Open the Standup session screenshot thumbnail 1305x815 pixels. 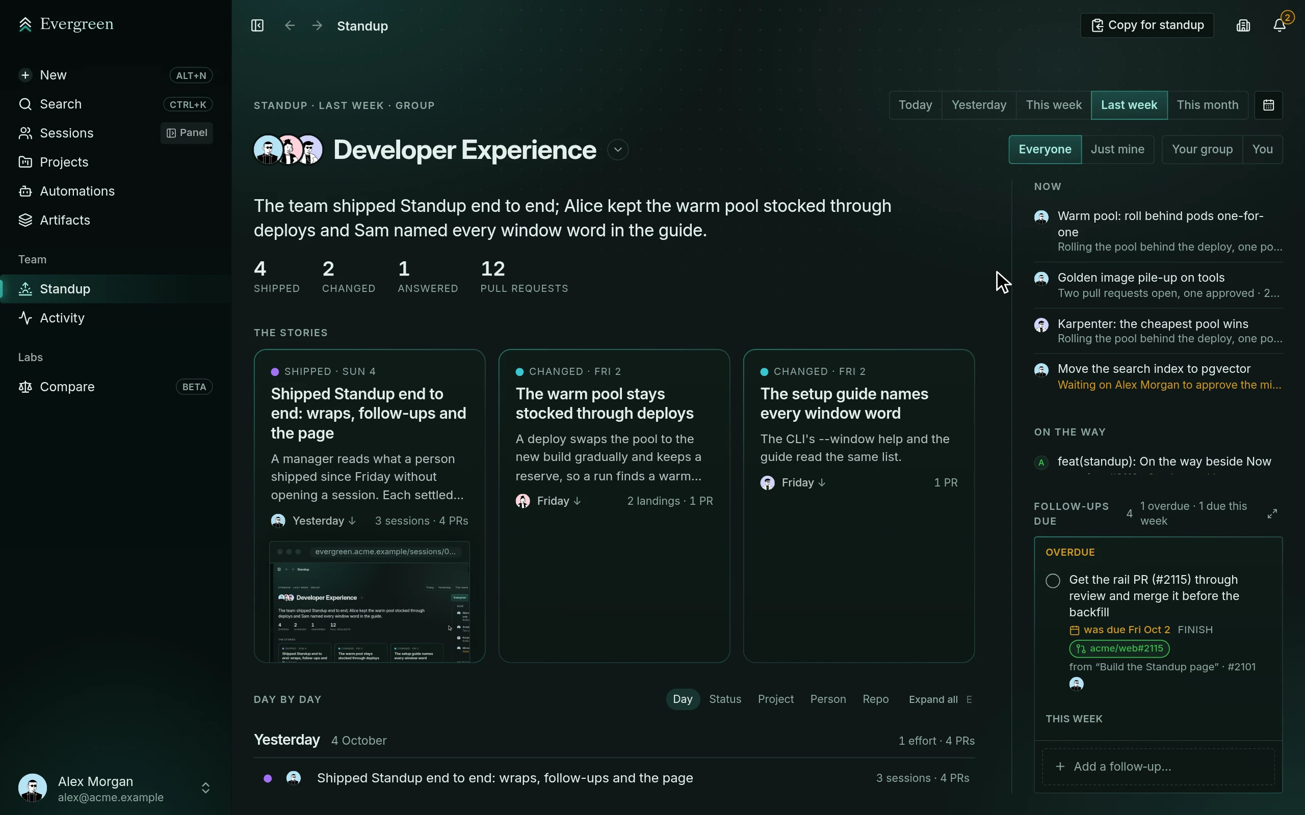click(370, 602)
